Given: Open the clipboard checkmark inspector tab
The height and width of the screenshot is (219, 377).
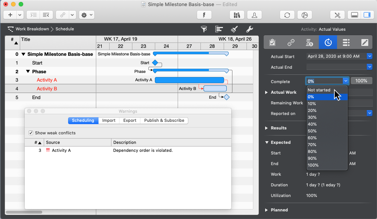Looking at the screenshot, I should (x=272, y=42).
